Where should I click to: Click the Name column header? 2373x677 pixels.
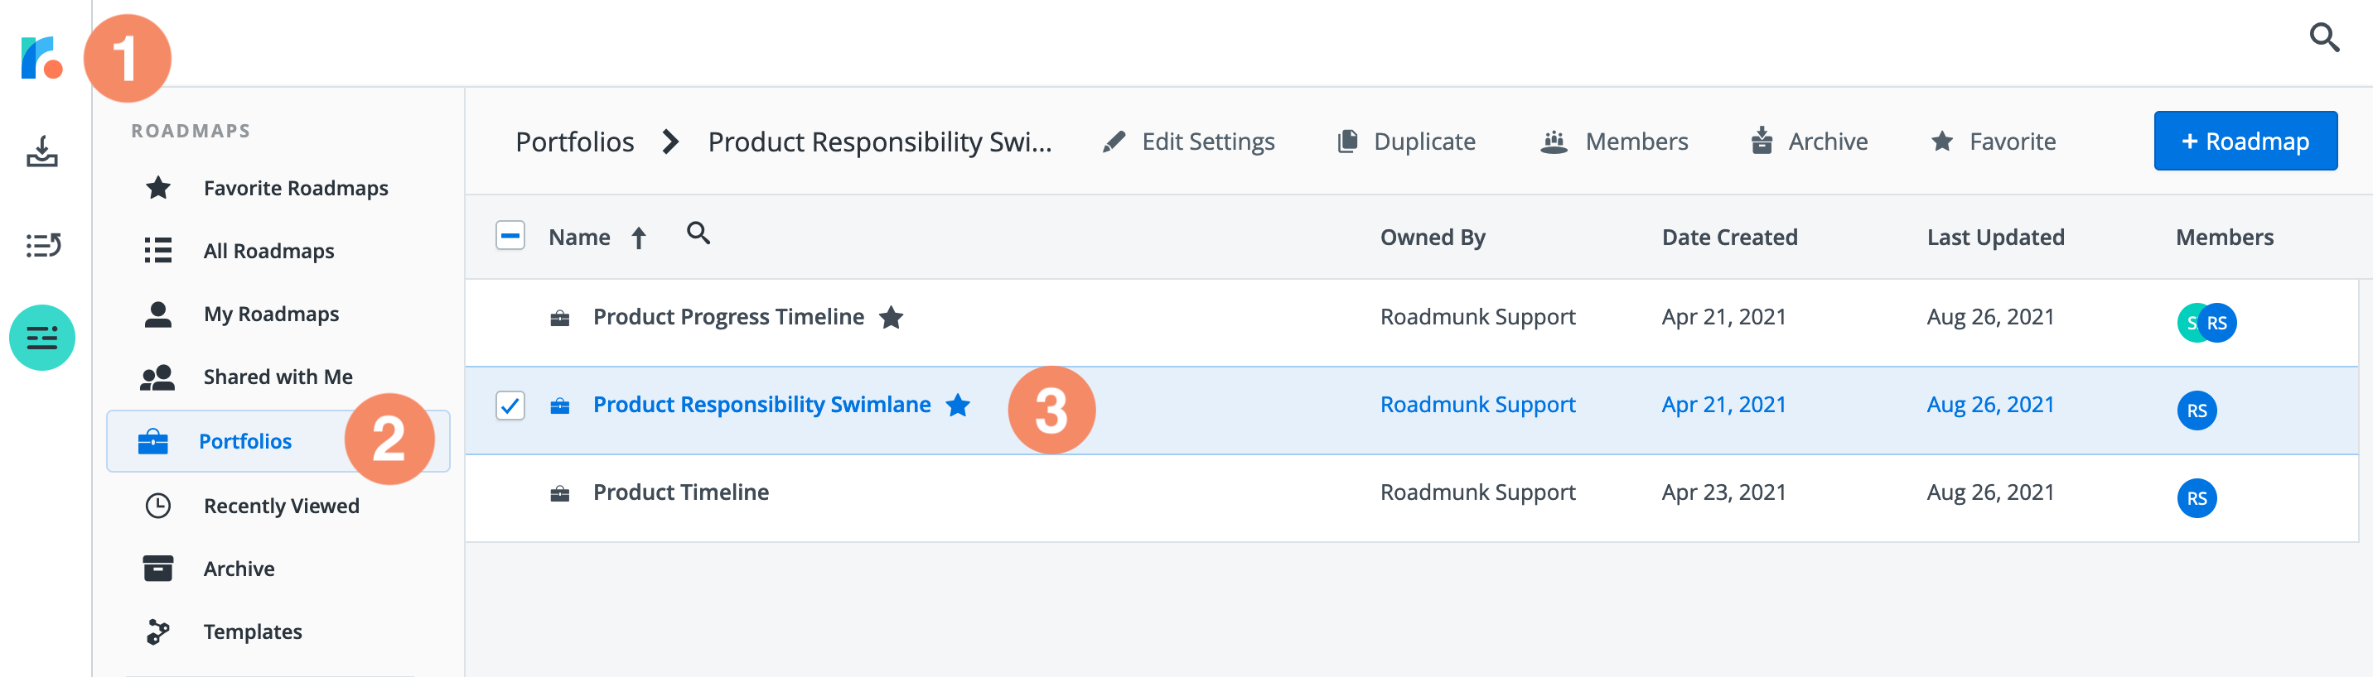click(x=579, y=238)
